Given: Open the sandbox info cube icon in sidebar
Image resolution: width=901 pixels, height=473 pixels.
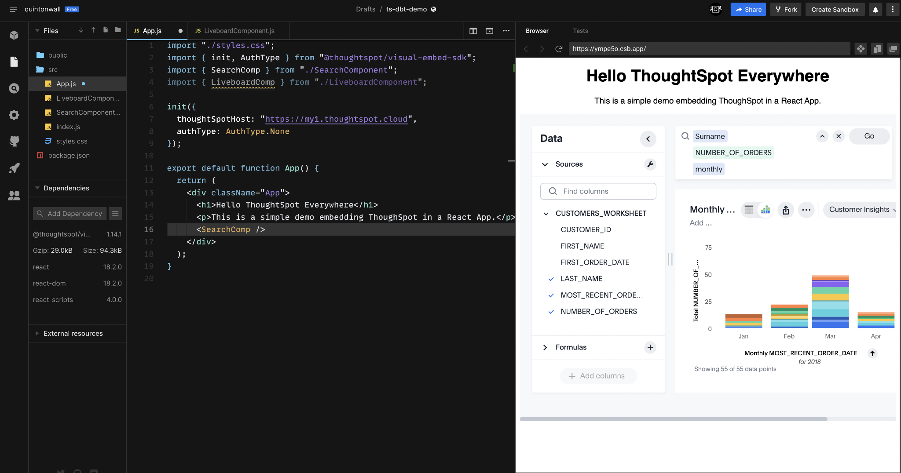Looking at the screenshot, I should pos(14,35).
